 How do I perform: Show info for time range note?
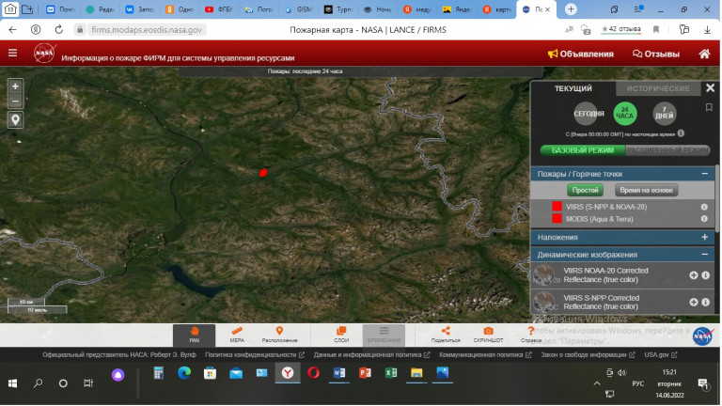click(x=681, y=133)
